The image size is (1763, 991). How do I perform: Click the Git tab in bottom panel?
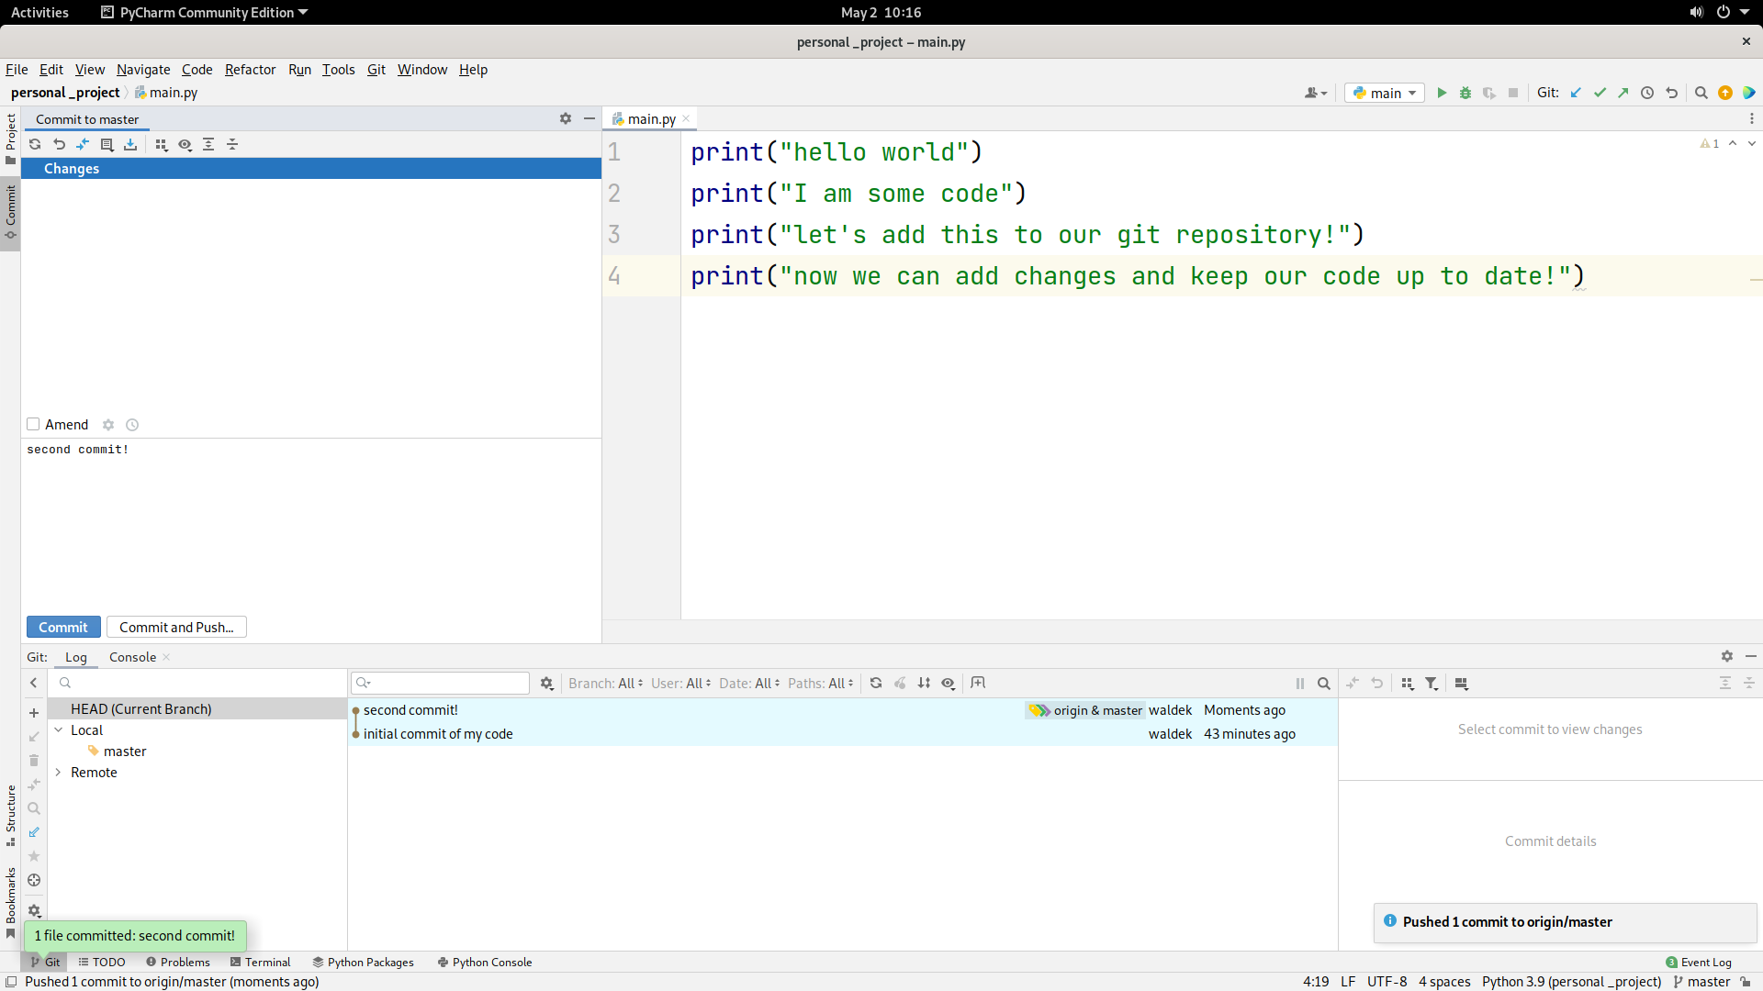click(x=51, y=961)
